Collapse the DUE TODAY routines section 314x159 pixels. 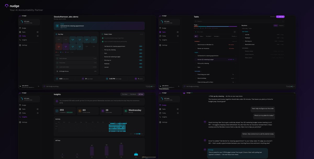coord(245,32)
